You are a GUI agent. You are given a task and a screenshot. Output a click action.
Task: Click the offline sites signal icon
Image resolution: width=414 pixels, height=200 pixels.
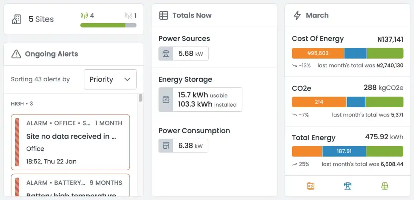(x=129, y=16)
